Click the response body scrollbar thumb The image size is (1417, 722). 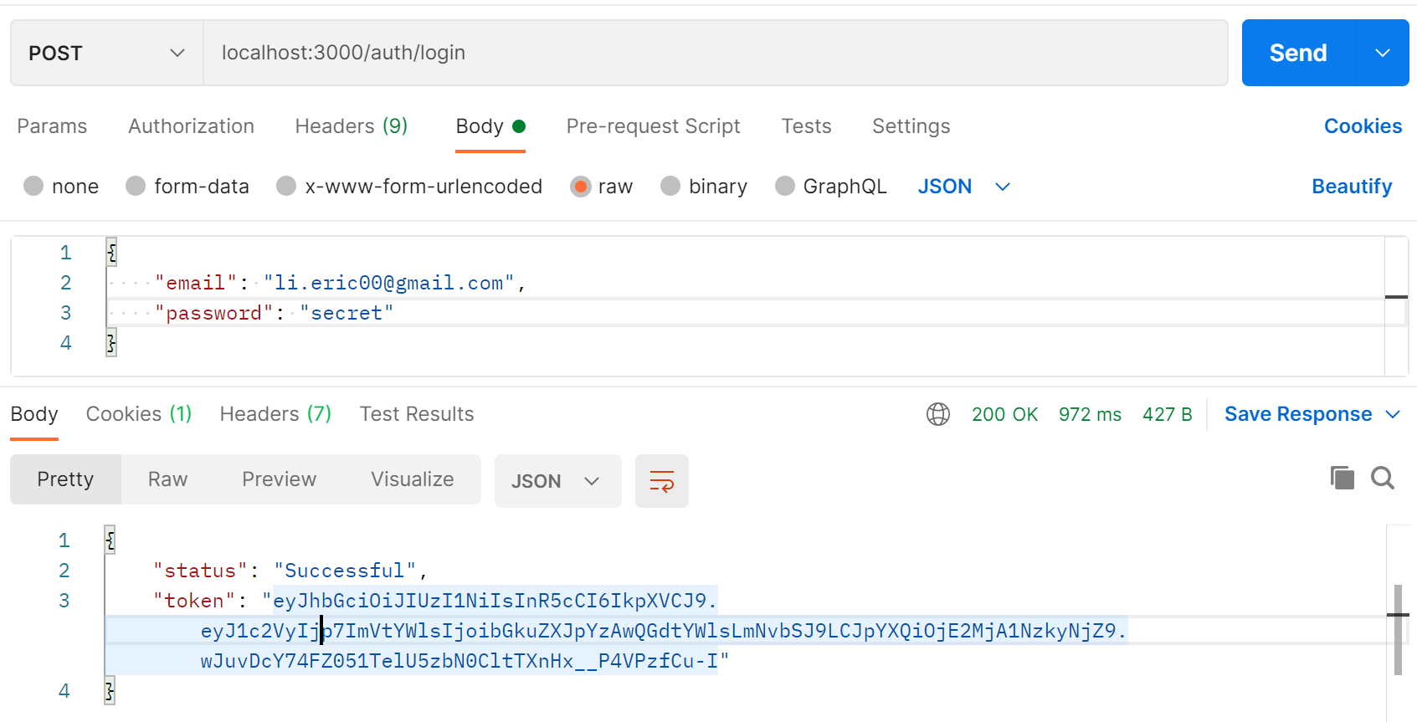(x=1398, y=630)
